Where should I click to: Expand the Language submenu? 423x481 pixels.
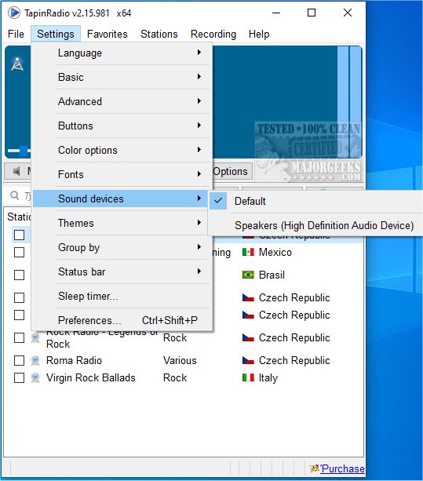coord(122,53)
